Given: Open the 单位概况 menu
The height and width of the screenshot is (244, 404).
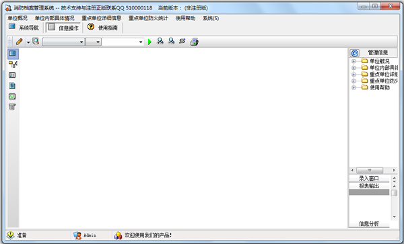Looking at the screenshot, I should [x=18, y=18].
